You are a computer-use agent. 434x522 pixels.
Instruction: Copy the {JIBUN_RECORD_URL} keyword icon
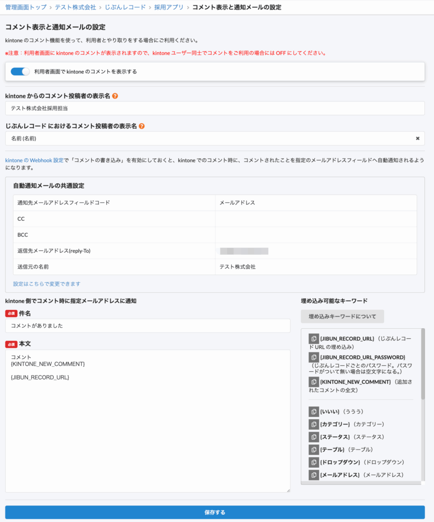click(314, 338)
